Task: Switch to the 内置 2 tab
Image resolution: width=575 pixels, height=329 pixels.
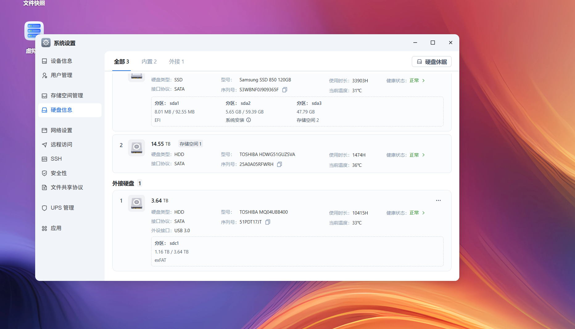Action: coord(149,62)
